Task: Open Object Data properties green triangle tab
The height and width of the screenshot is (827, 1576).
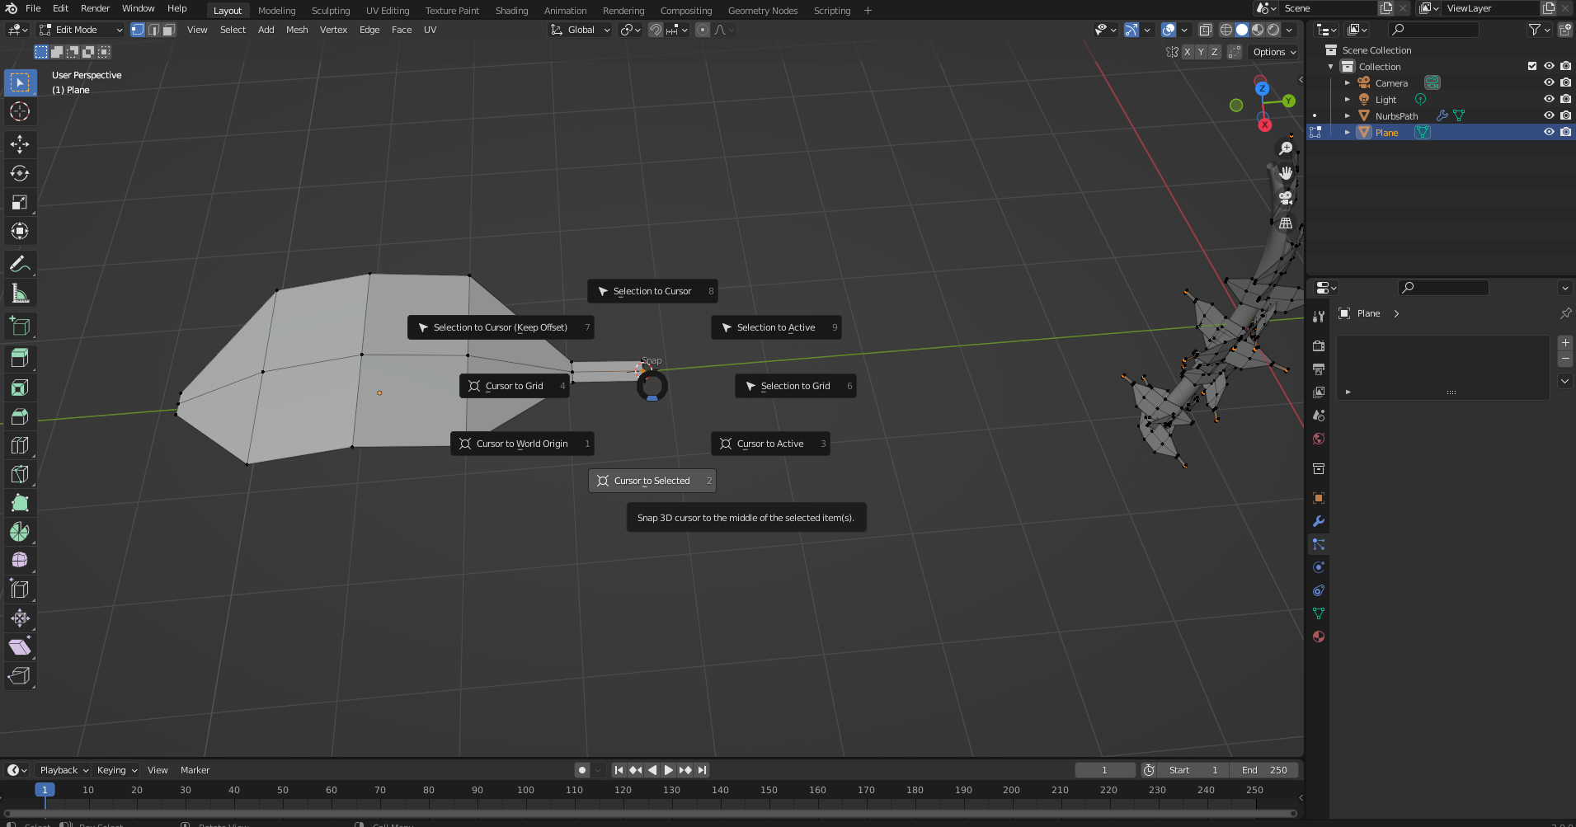Action: (1319, 613)
